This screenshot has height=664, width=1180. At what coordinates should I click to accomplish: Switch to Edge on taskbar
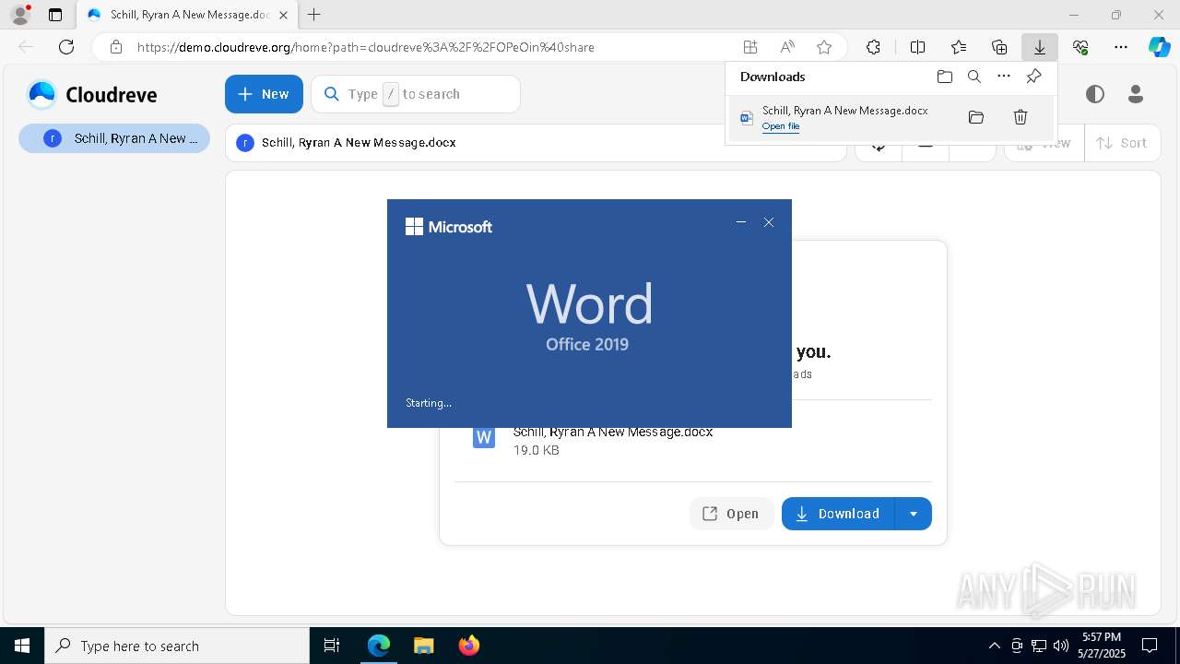click(379, 646)
